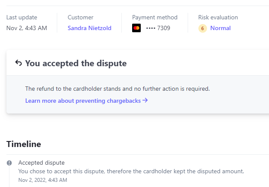This screenshot has height=187, width=269.
Task: Click the 'Risk evaluation' label
Action: (218, 18)
